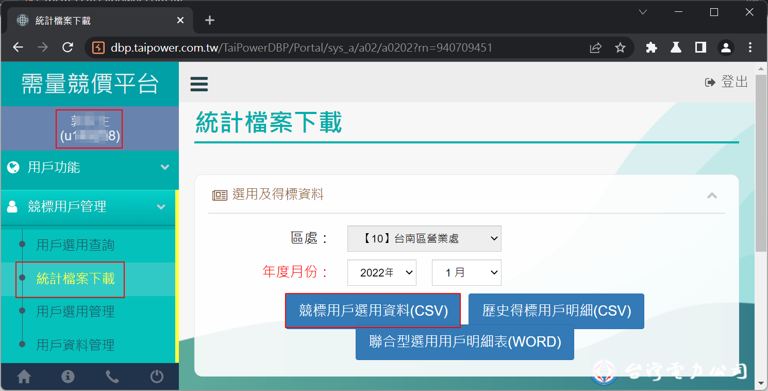Image resolution: width=768 pixels, height=391 pixels.
Task: Open the browser extensions puzzle icon
Action: pyautogui.click(x=652, y=48)
